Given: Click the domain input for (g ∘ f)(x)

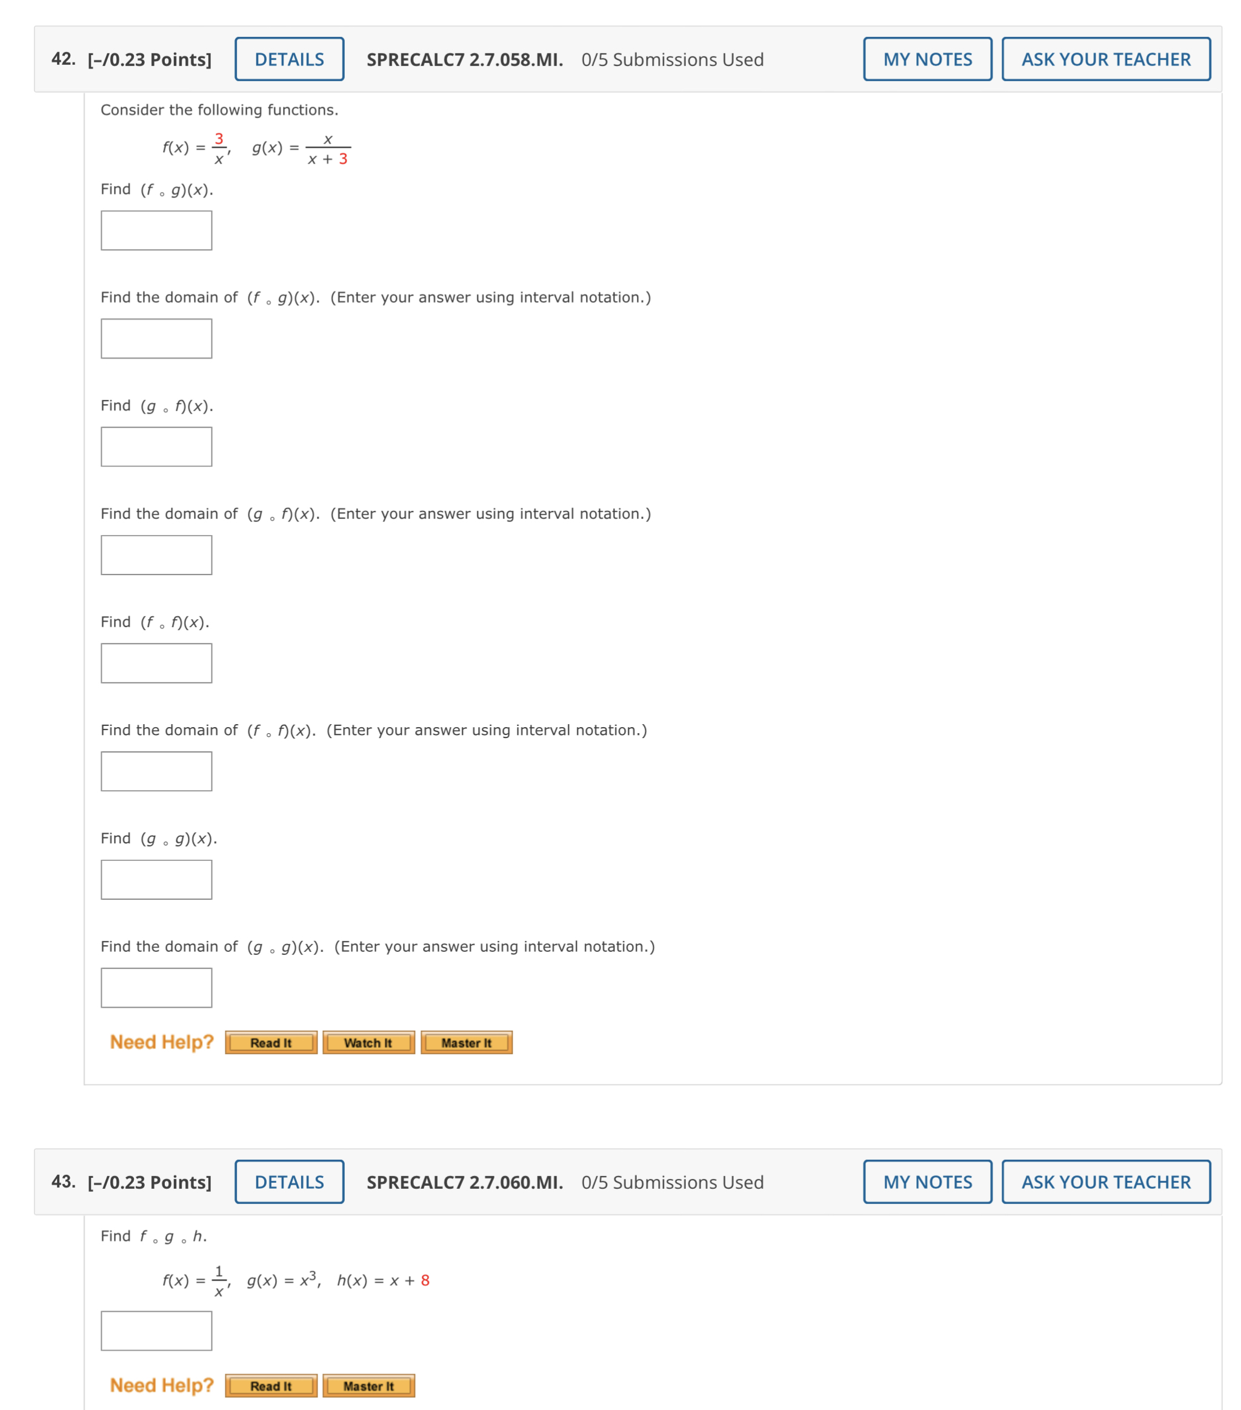Looking at the screenshot, I should [156, 554].
